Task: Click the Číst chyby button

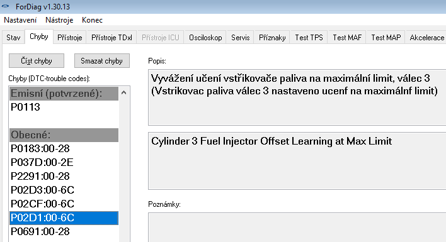Action: 37,61
